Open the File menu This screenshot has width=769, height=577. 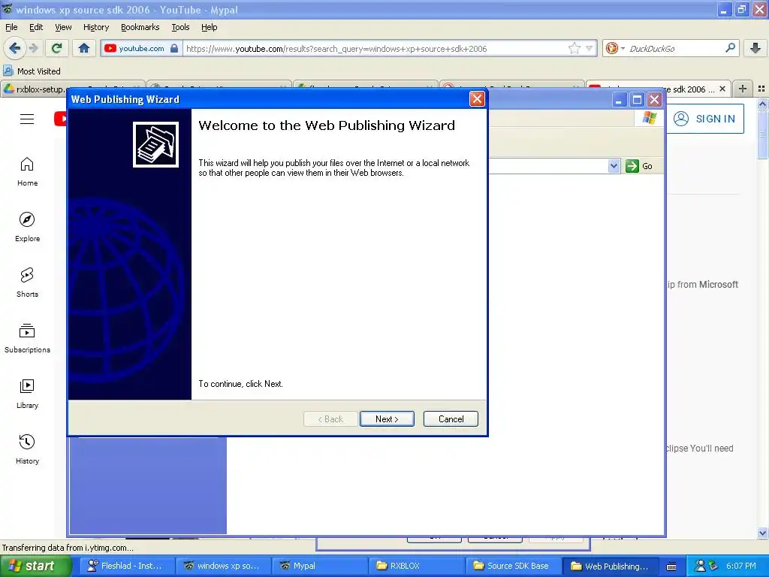11,27
